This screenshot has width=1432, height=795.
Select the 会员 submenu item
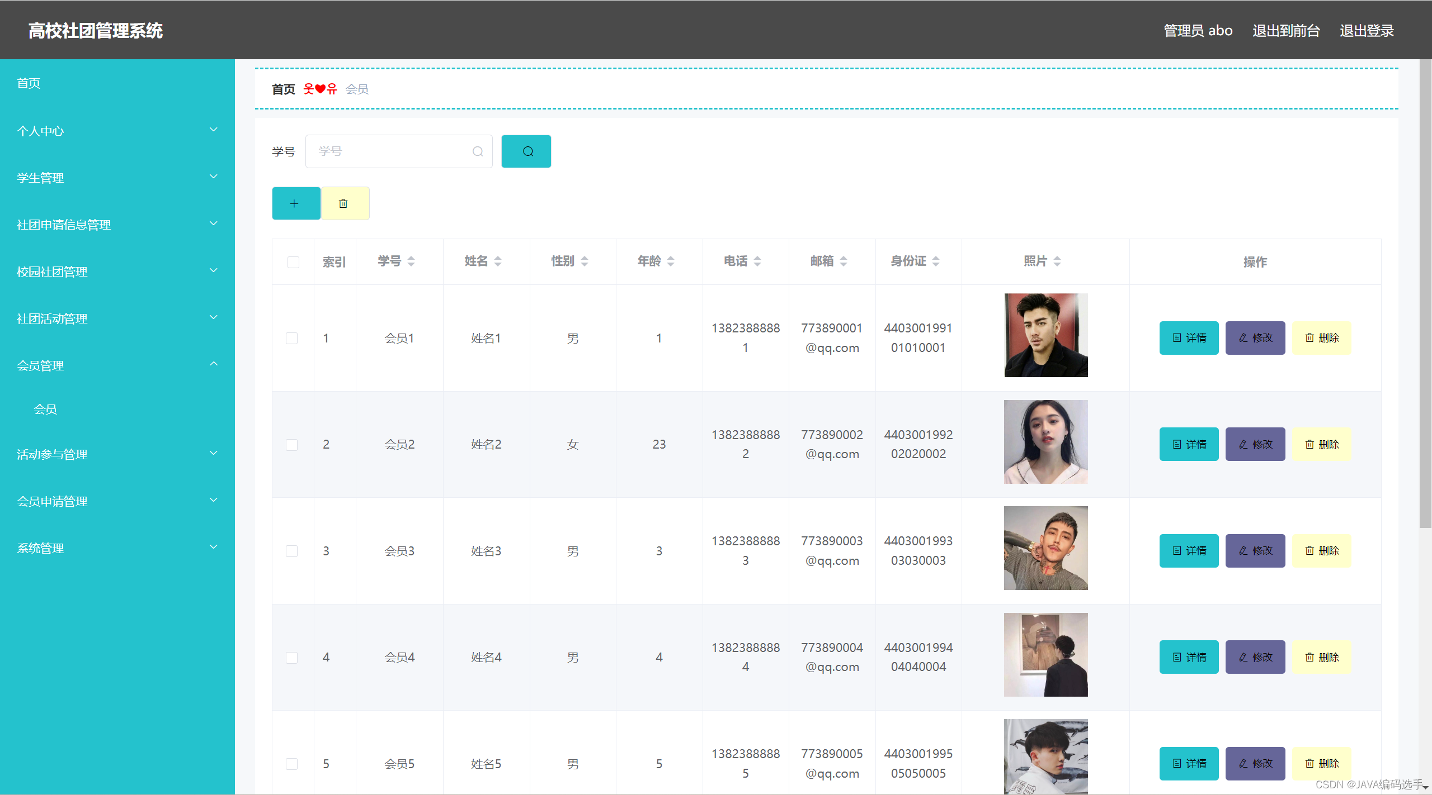pos(45,409)
